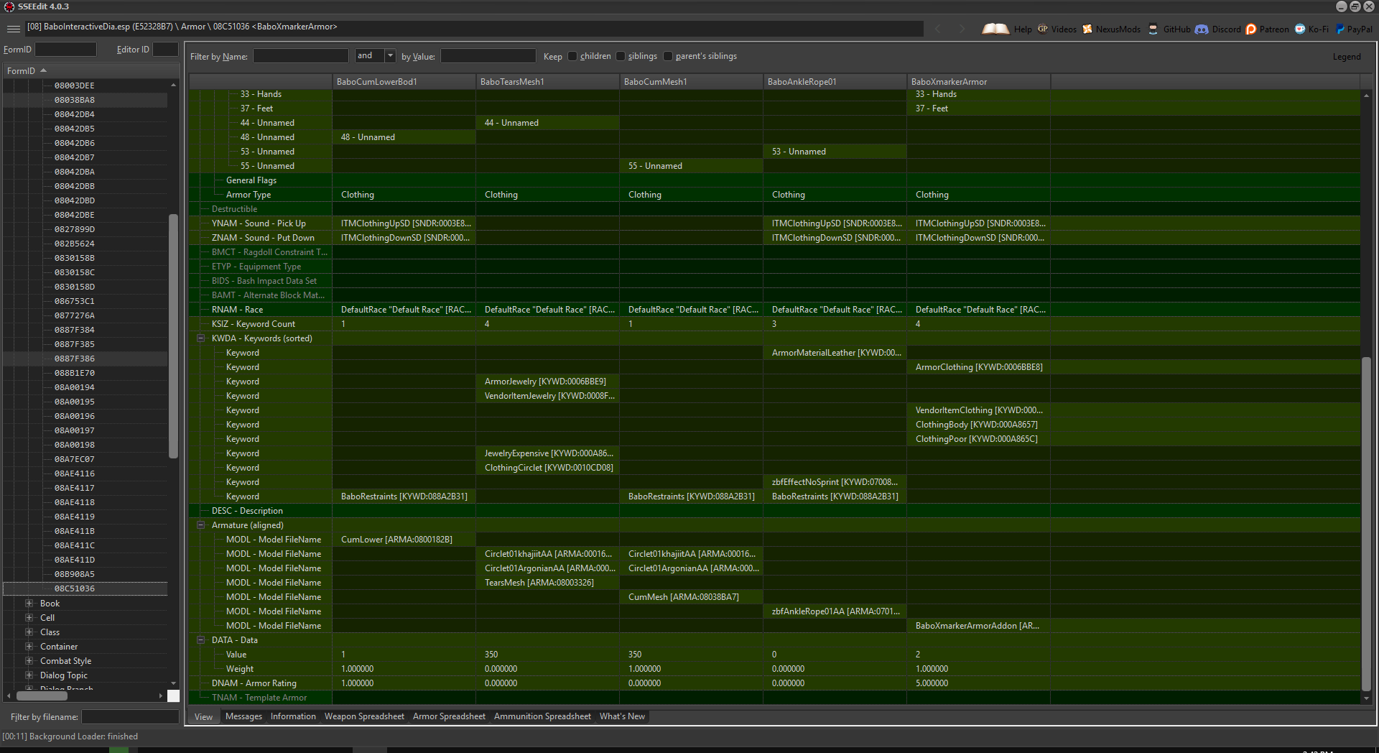Switch to the Messages tab
Screen dimensions: 1379x753
243,716
